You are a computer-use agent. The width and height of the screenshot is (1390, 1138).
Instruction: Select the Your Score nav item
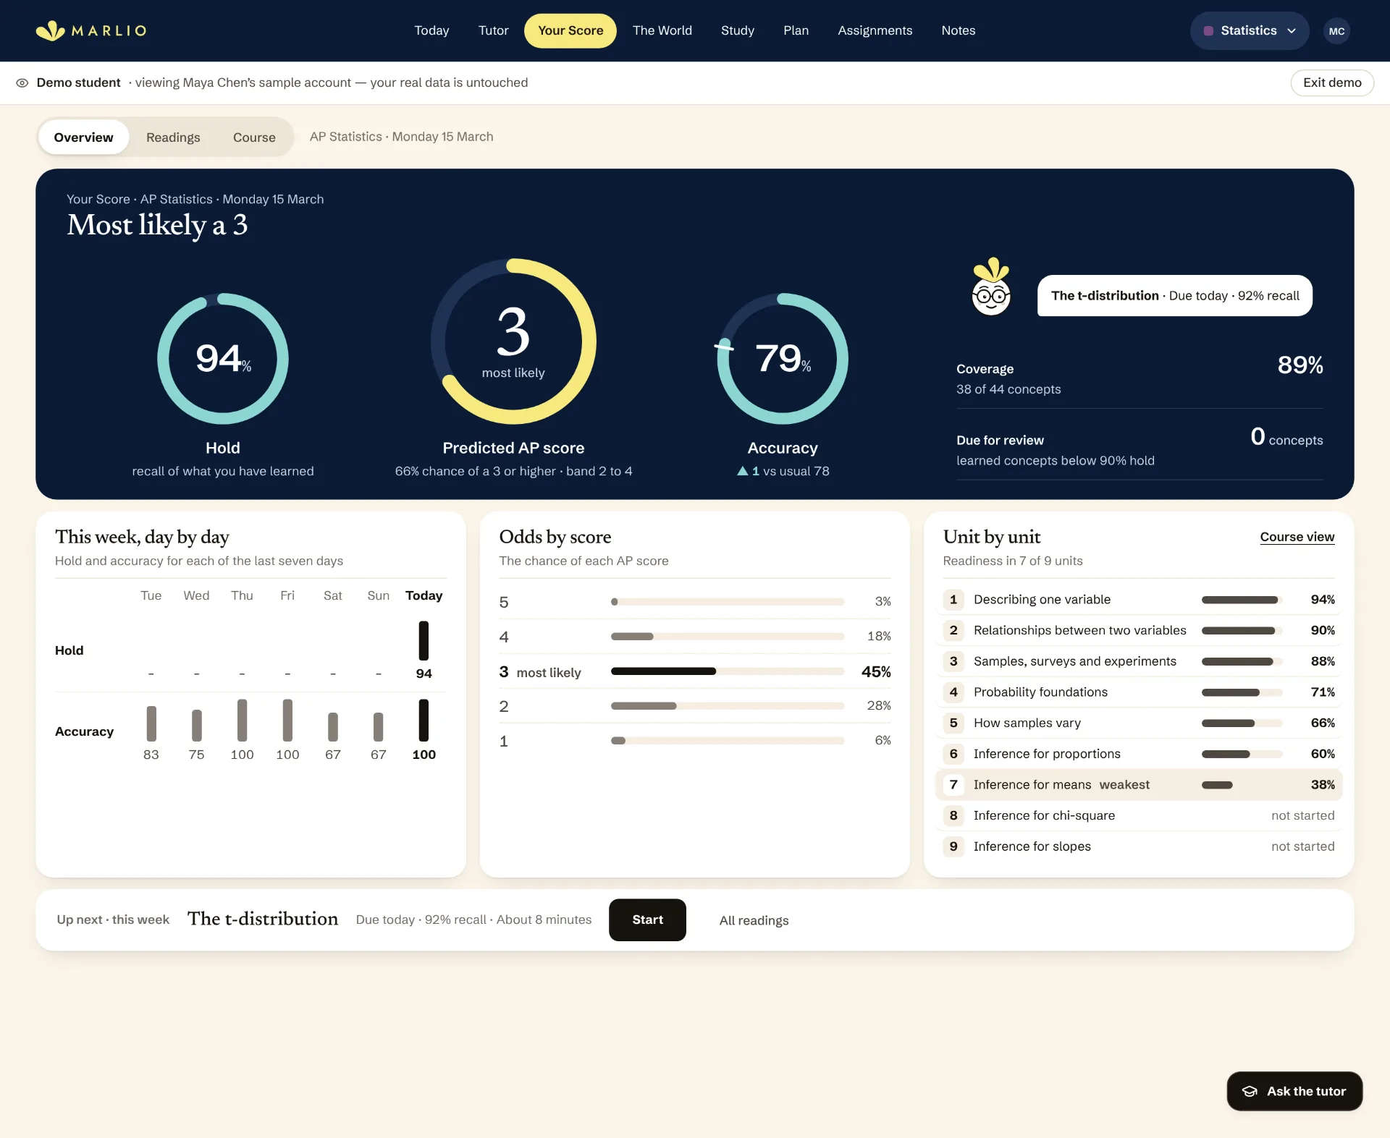tap(570, 30)
